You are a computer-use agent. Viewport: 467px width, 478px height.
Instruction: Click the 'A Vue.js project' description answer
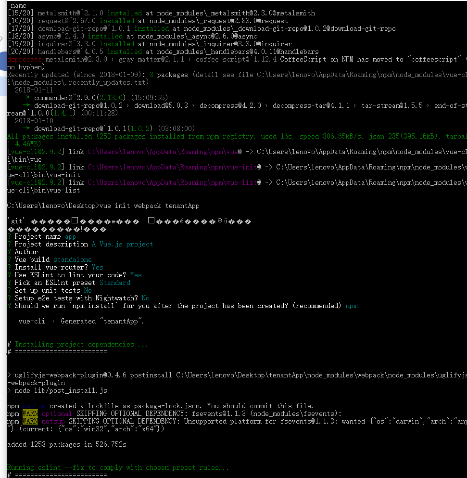click(x=122, y=245)
